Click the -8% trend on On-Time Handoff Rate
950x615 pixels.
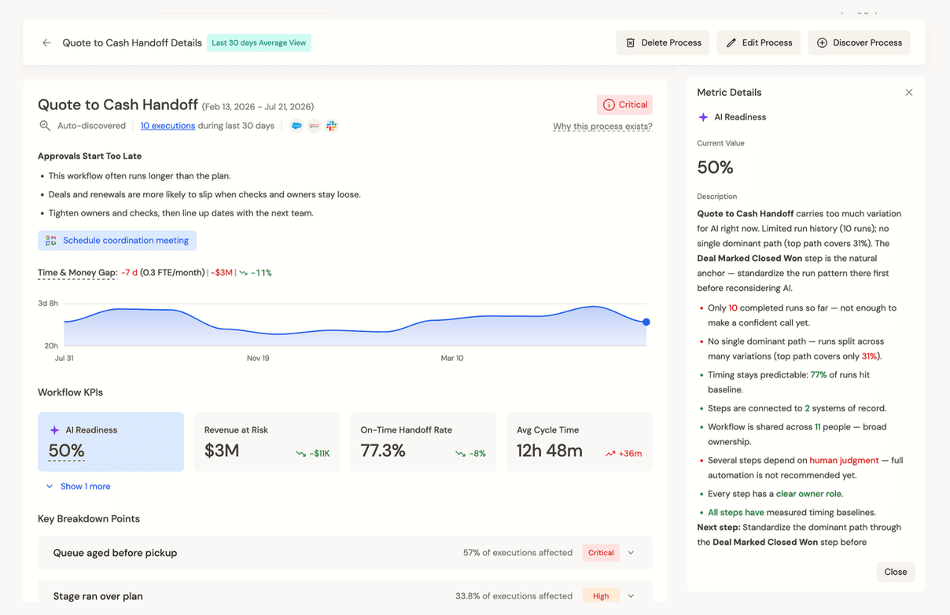(470, 454)
